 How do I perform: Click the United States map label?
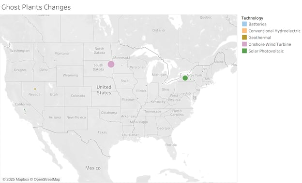[x=104, y=90]
